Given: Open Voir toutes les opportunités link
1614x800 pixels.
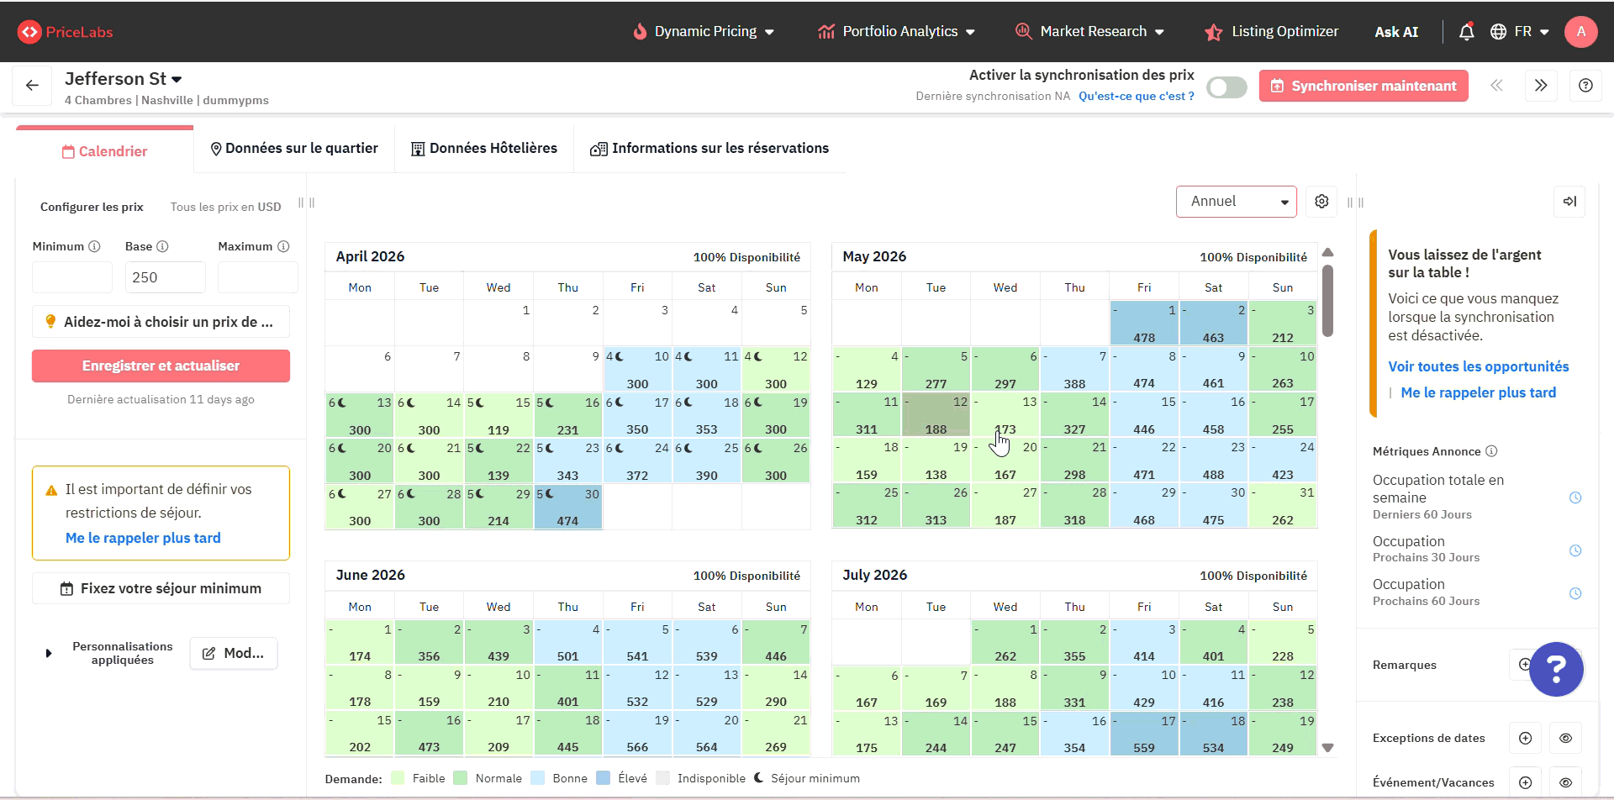Looking at the screenshot, I should [x=1478, y=366].
